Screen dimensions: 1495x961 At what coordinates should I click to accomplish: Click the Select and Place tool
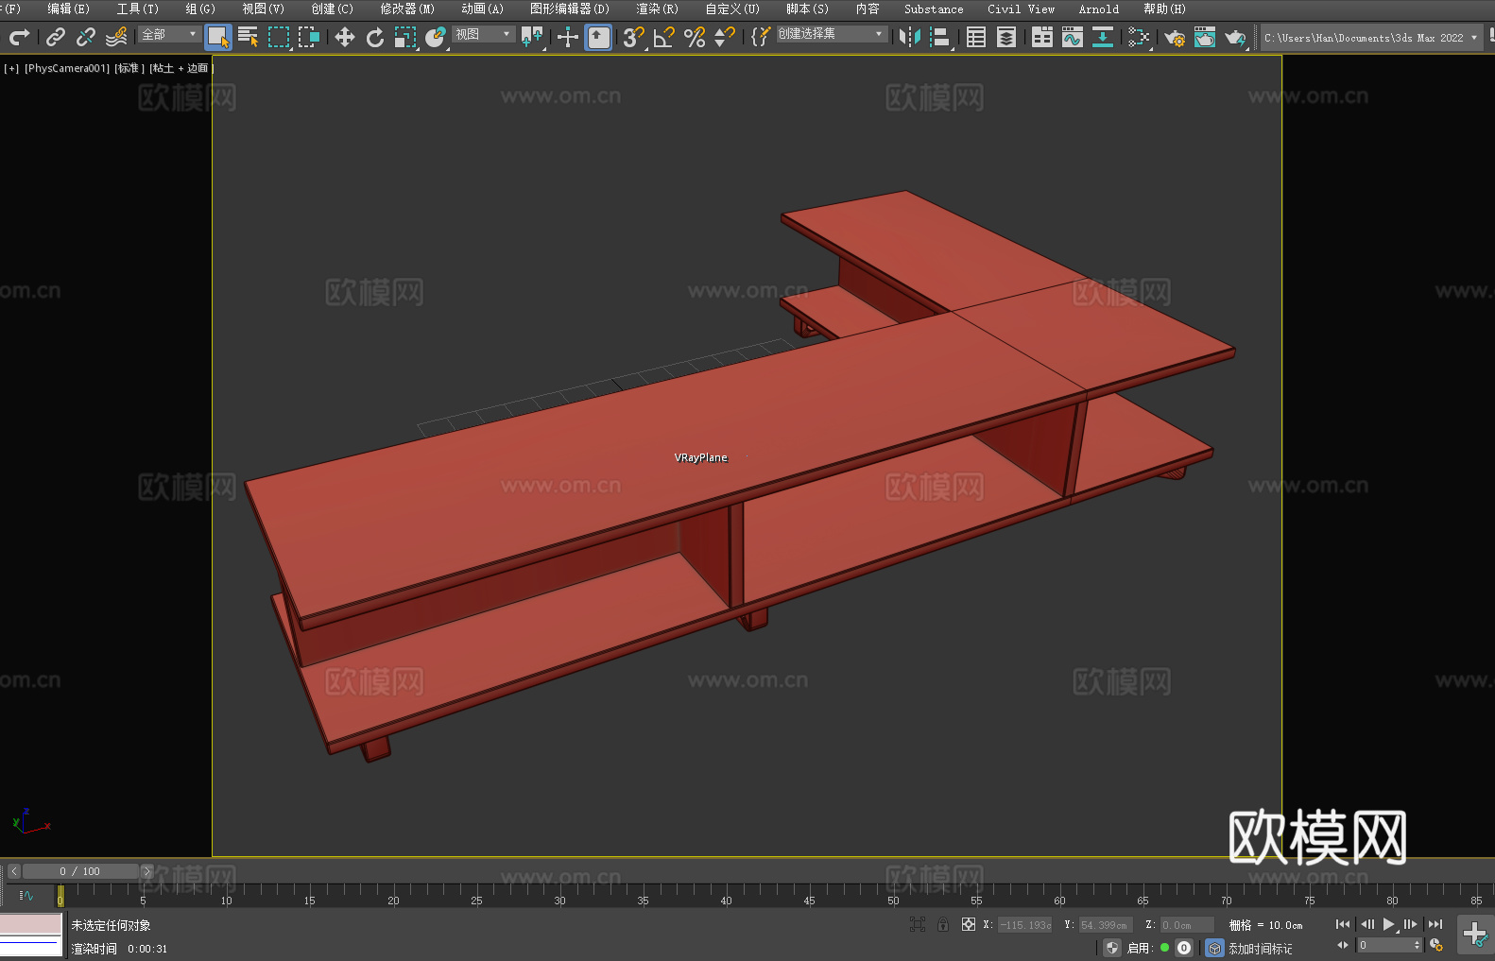click(x=436, y=37)
